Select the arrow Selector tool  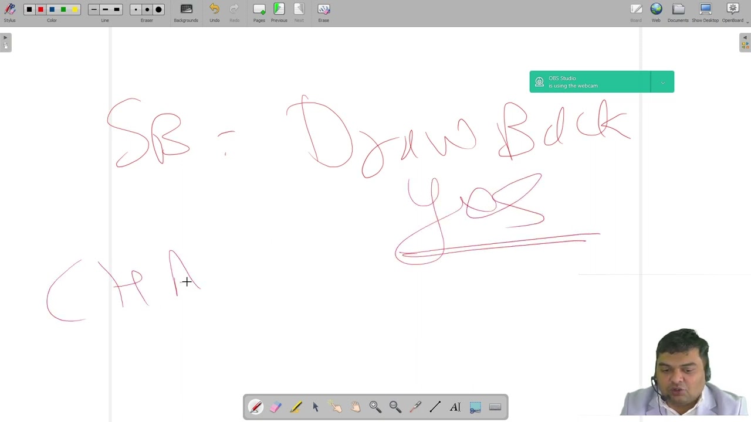316,407
